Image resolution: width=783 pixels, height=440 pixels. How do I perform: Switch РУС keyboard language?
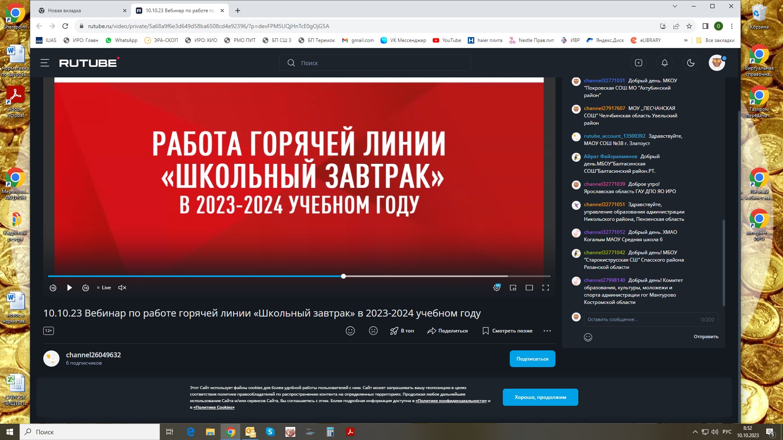(x=727, y=432)
